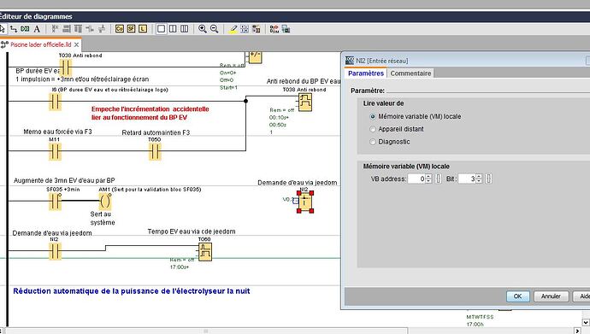This screenshot has height=334, width=590.
Task: Click the vertical scrollbar down arrow
Action: coord(586,322)
